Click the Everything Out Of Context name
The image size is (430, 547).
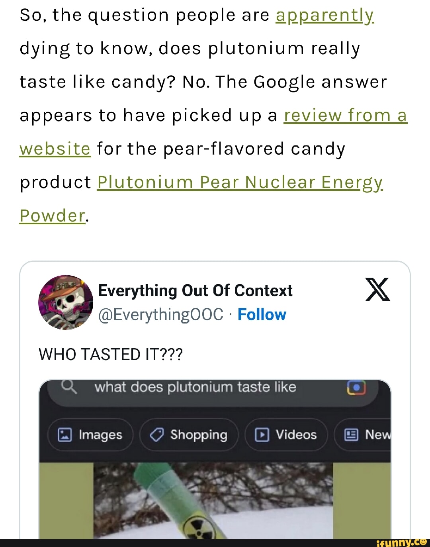coord(195,291)
